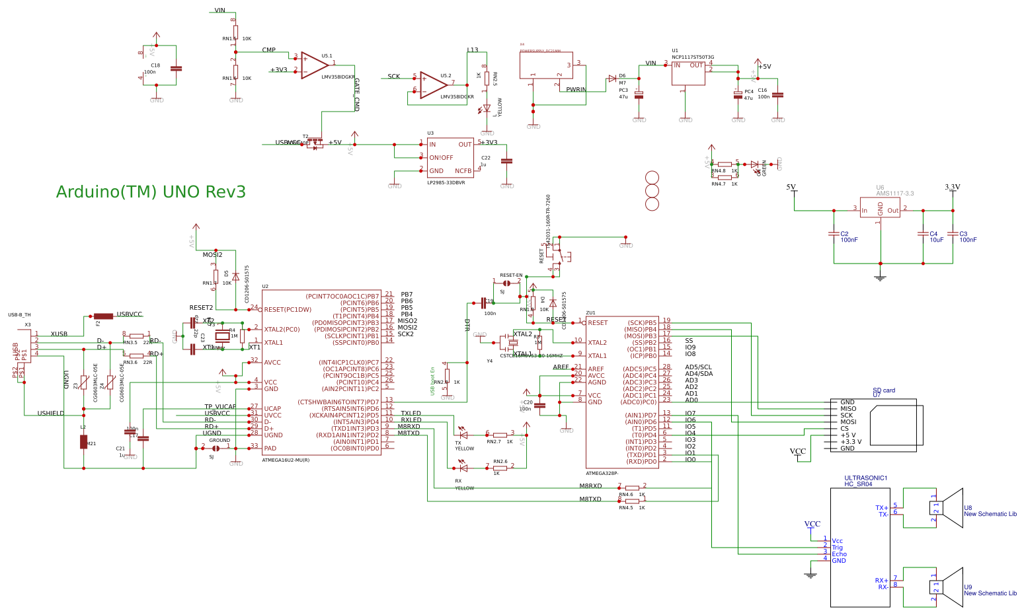Select the U1 NCP1117ST50T3G regulator block
The image size is (1024, 615).
(x=688, y=72)
